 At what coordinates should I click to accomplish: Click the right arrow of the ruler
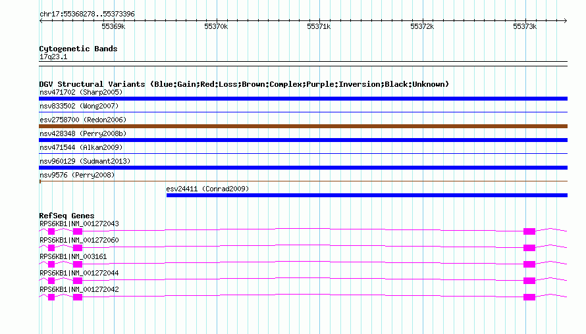pyautogui.click(x=565, y=21)
